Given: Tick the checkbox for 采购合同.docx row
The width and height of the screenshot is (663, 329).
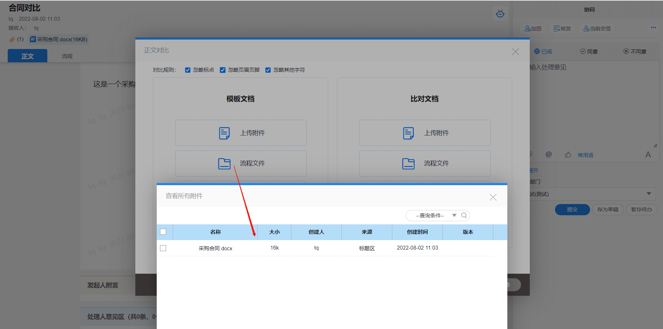Looking at the screenshot, I should point(163,248).
